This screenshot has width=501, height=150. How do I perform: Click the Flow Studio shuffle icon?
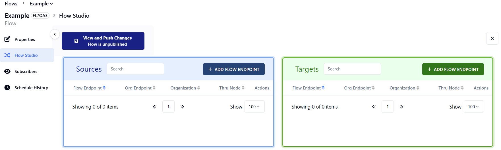[7, 55]
